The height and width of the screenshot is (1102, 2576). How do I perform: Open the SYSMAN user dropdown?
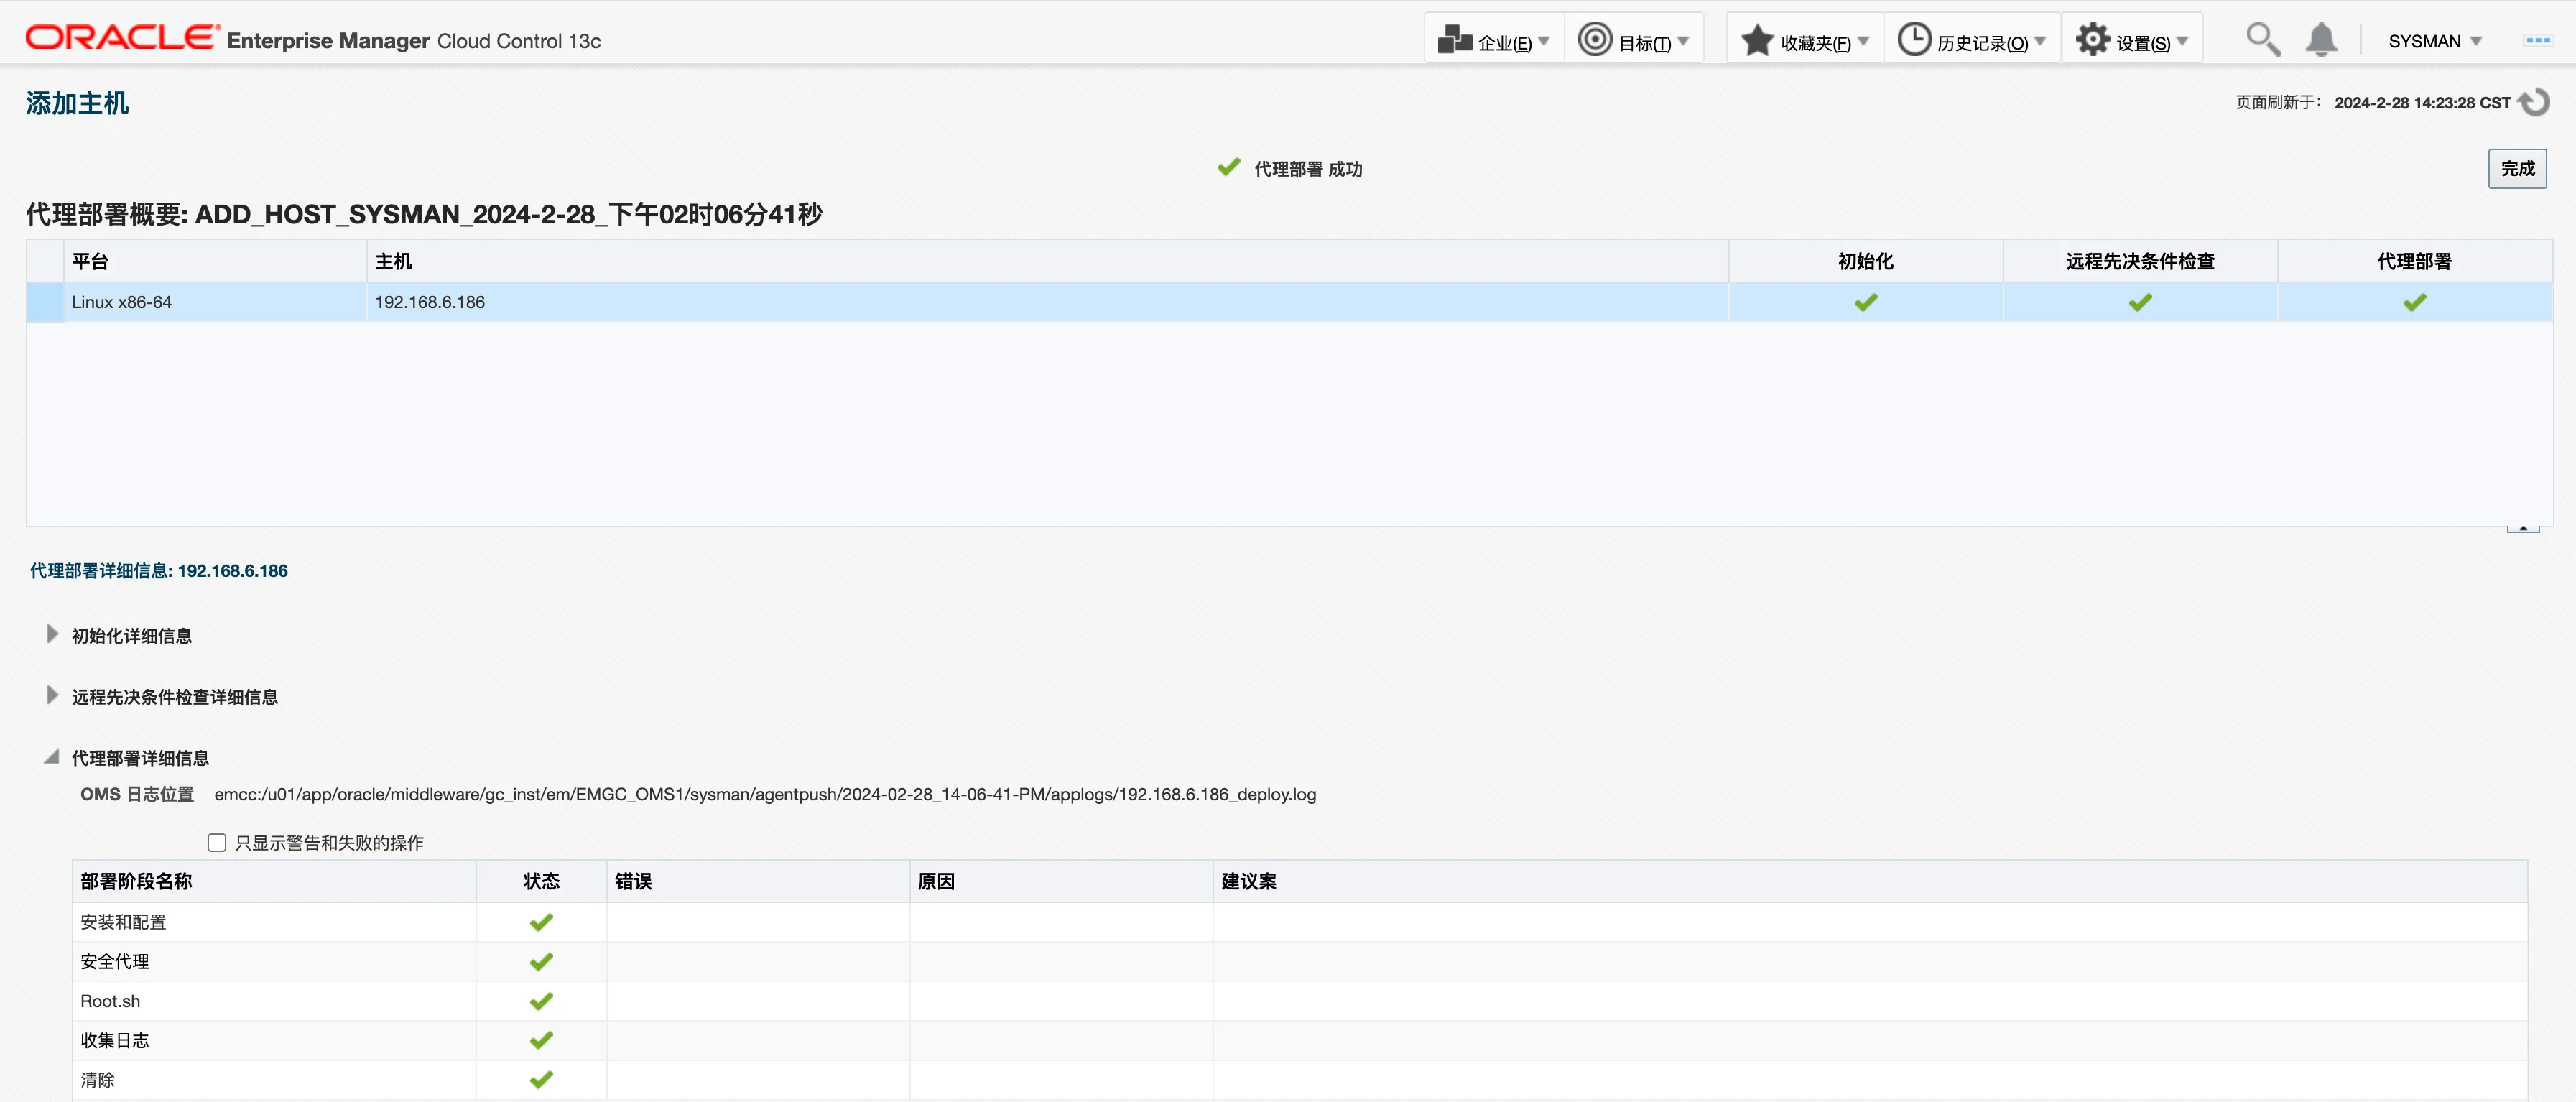click(2434, 41)
